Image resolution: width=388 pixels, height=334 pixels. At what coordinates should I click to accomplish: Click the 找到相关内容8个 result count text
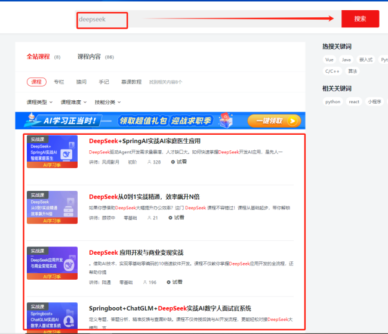165,82
